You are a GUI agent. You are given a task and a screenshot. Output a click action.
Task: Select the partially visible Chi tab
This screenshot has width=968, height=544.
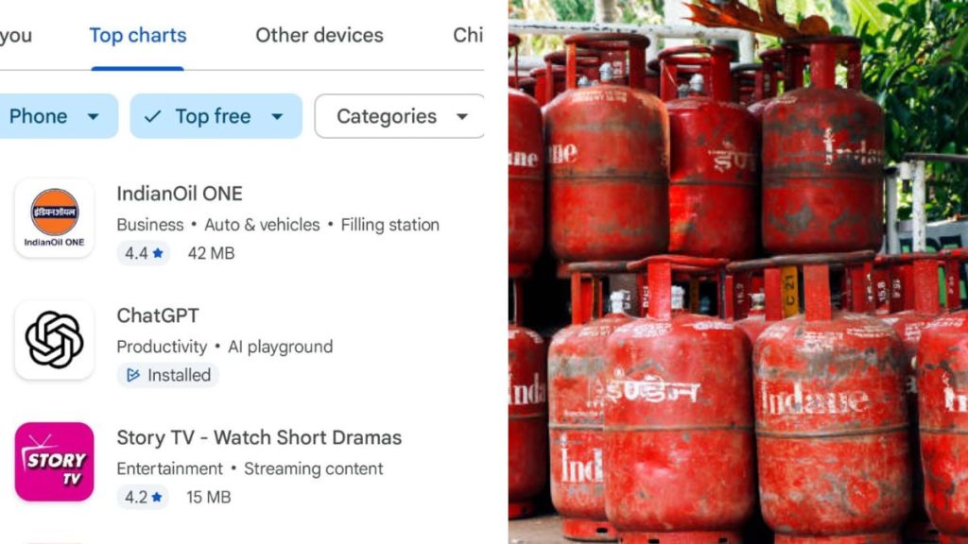(468, 35)
